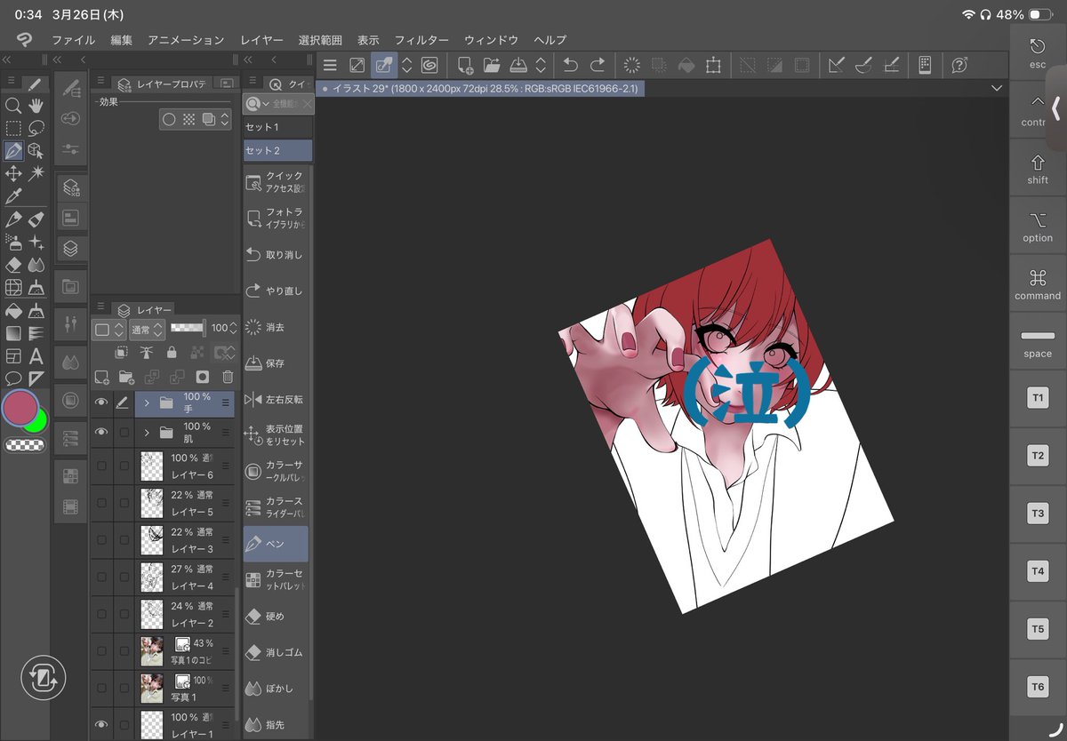Viewport: 1067px width, 741px height.
Task: Select the Airbrush spray tool
Action: point(13,242)
